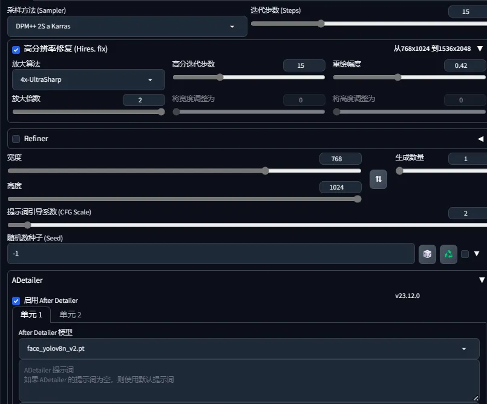
Task: Open the face_yolov8n_v2.pt model dropdown
Action: 249,348
